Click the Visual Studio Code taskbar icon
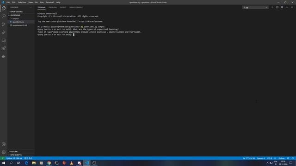The height and width of the screenshot is (166, 296). (x=87, y=163)
